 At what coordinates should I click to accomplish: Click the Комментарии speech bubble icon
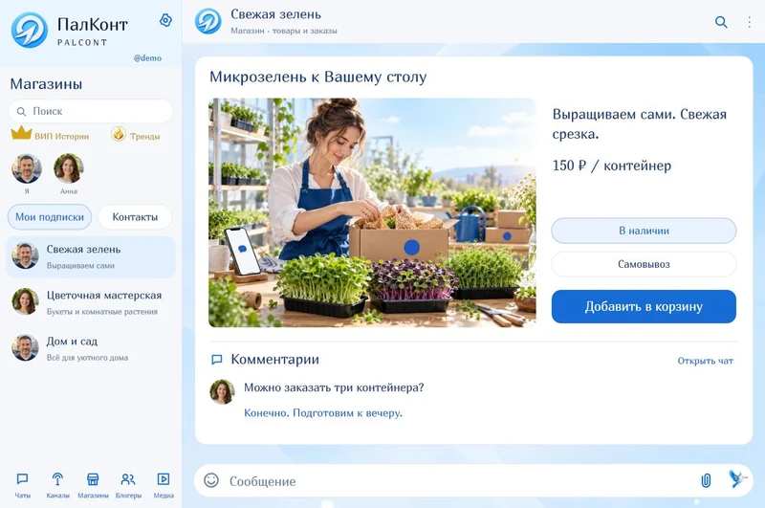217,360
